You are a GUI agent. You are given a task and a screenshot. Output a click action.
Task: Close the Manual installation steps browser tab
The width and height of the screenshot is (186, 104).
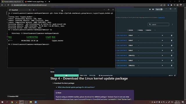pyautogui.click(x=22, y=2)
